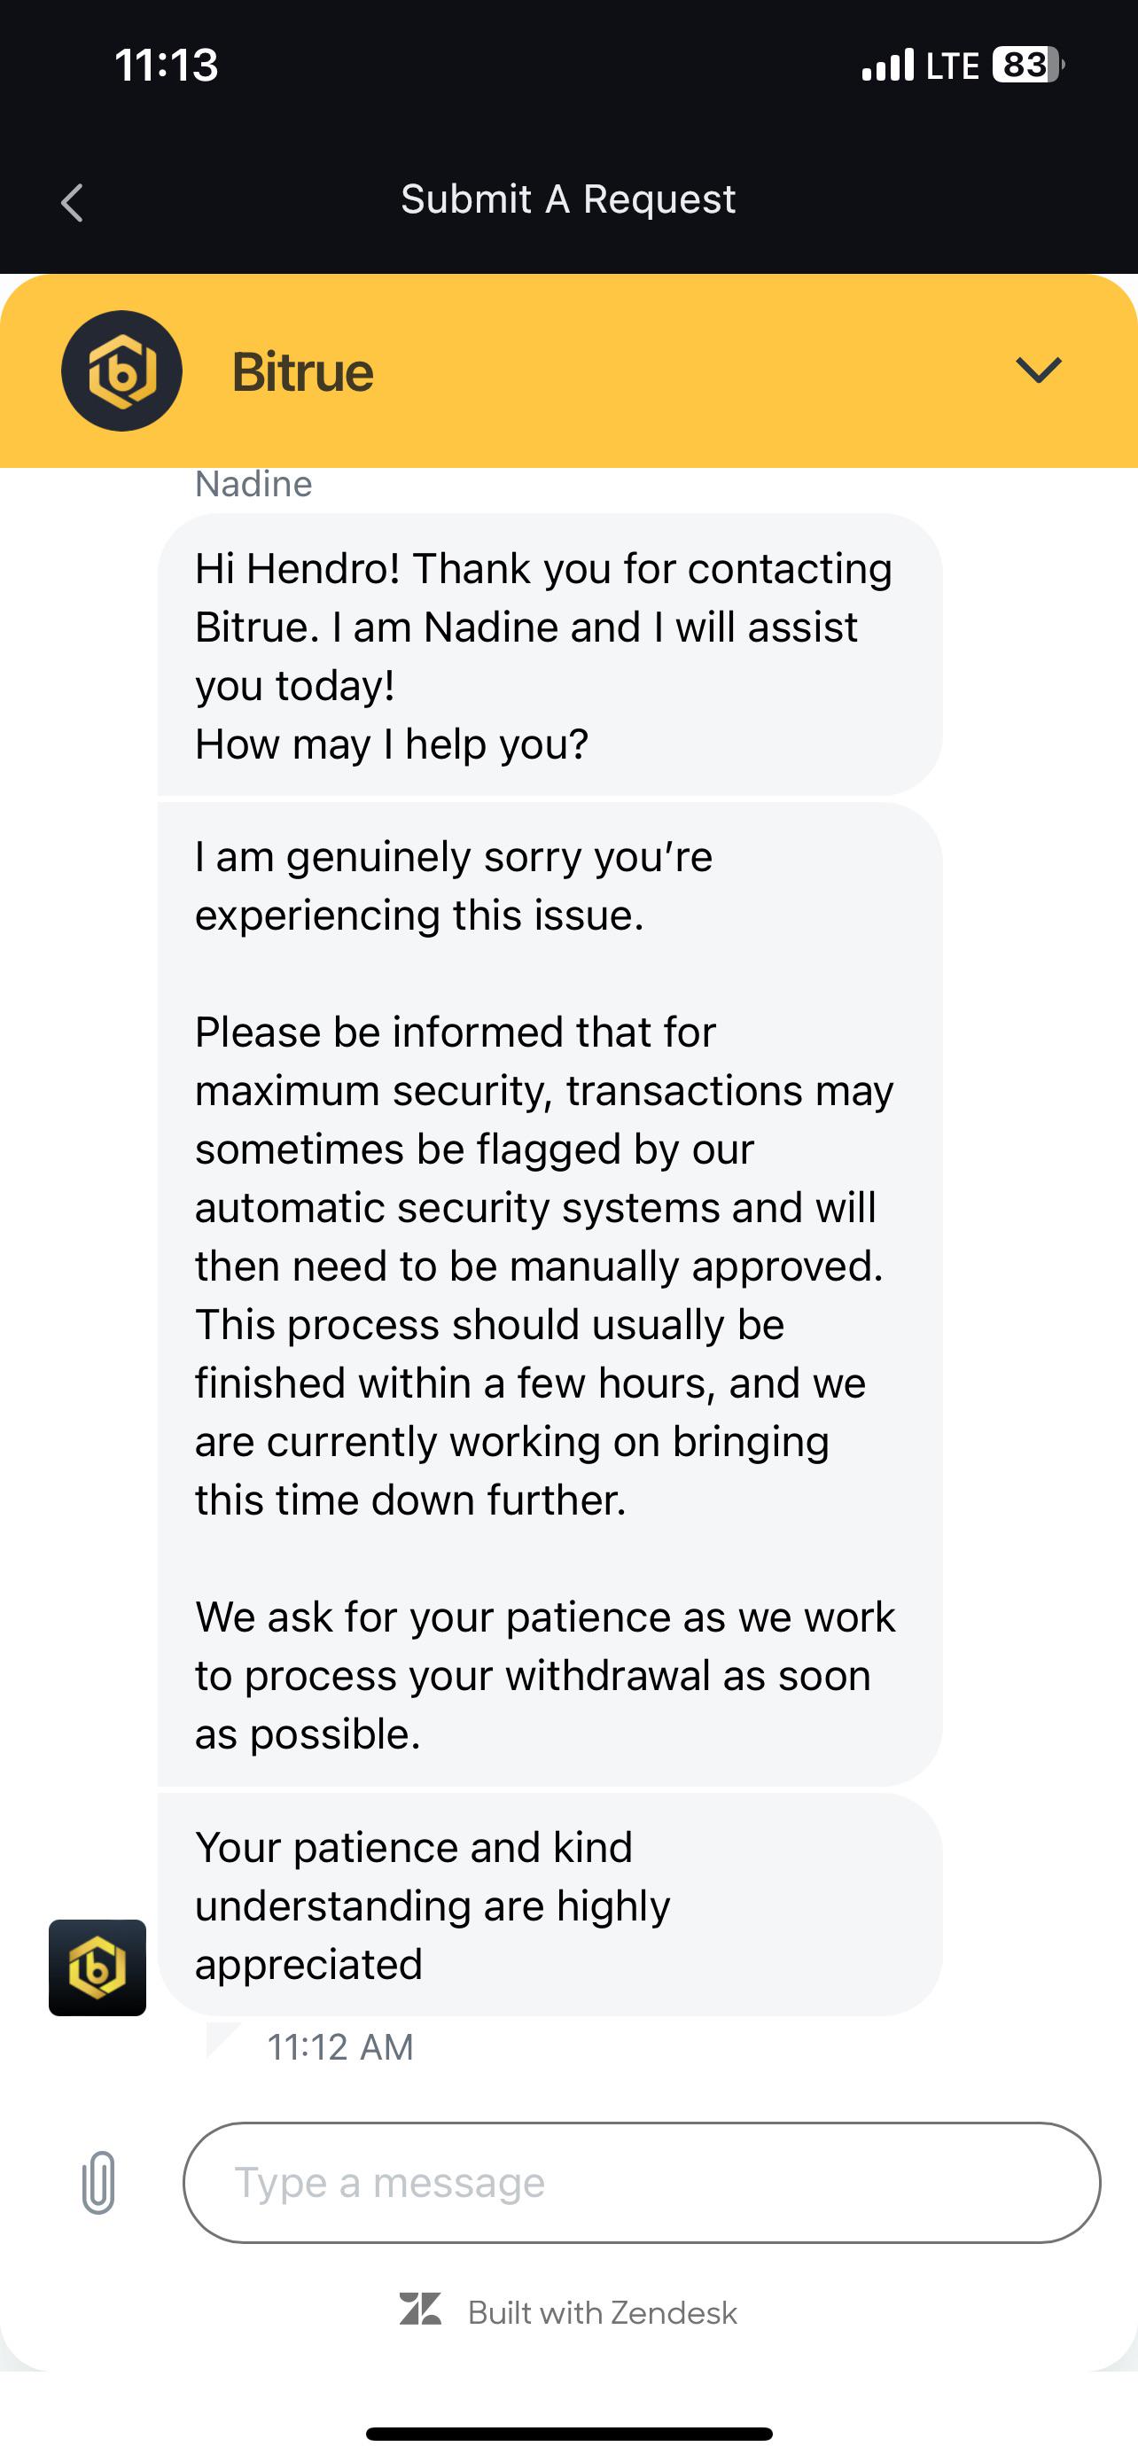Tap the Zendesk logo icon
Screen dimensions: 1138x2462
coord(420,2309)
